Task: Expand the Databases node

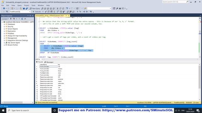Action: [x=4, y=24]
